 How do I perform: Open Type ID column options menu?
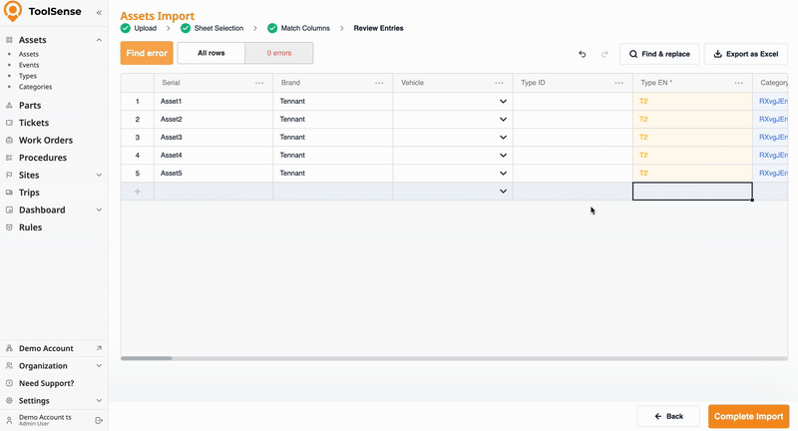[618, 83]
